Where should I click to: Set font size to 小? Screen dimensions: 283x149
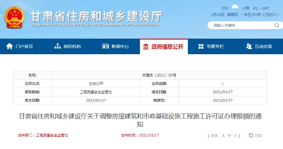[x=235, y=135]
